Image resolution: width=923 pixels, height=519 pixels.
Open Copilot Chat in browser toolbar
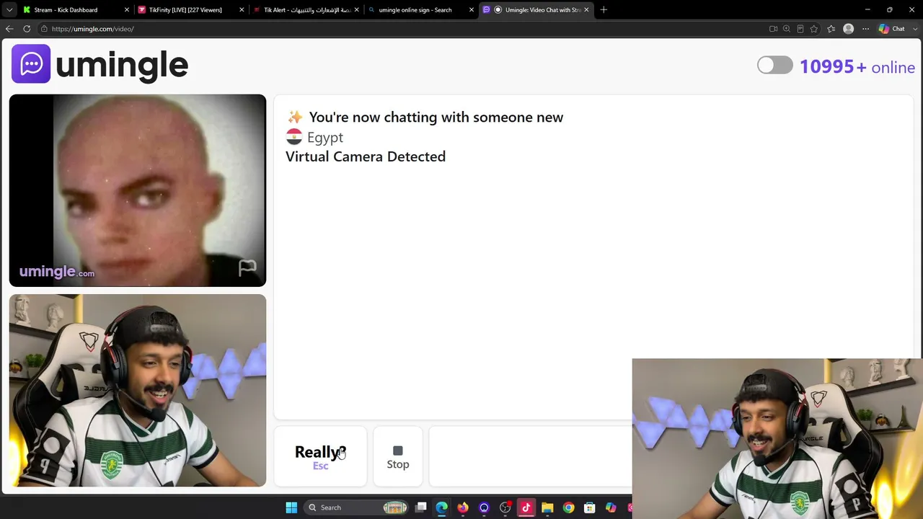892,29
